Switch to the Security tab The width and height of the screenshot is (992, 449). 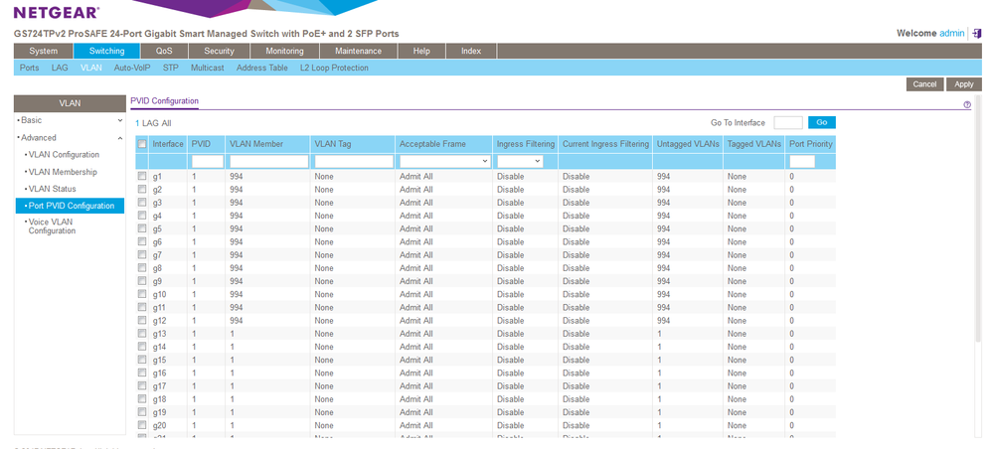(x=219, y=51)
